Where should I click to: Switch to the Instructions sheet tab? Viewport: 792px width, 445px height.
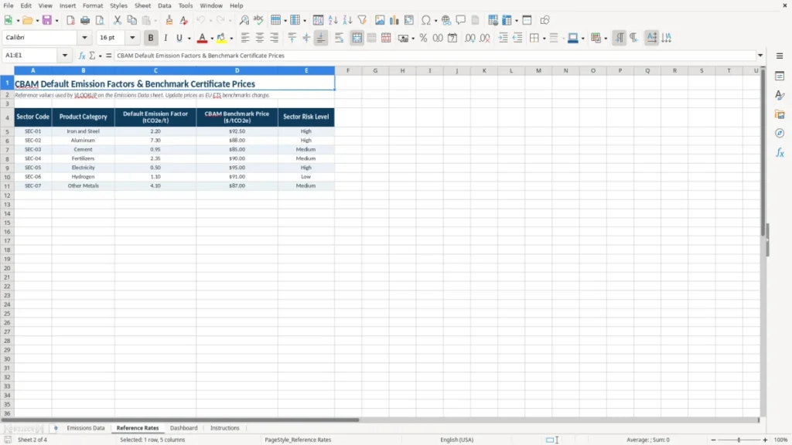point(225,428)
